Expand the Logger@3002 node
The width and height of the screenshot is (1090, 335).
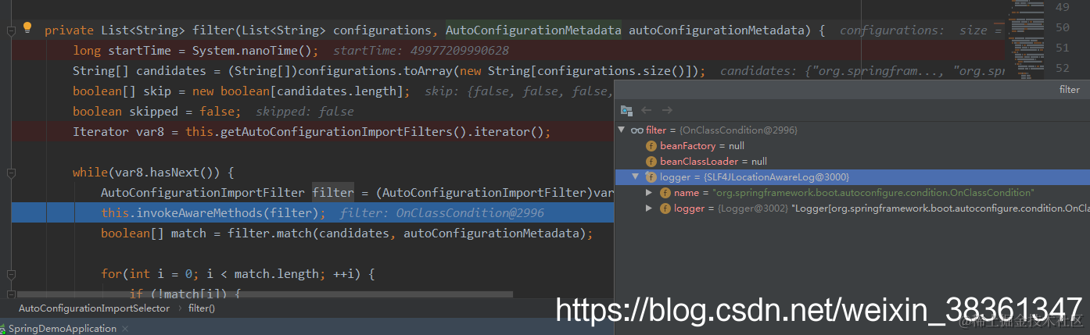click(649, 208)
